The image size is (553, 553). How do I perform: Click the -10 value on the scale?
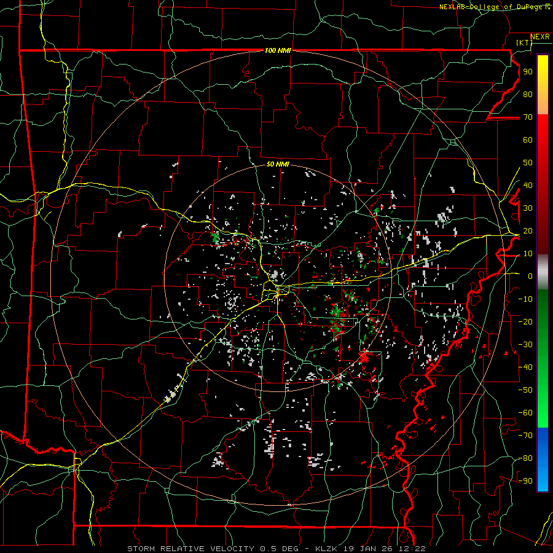pos(525,299)
